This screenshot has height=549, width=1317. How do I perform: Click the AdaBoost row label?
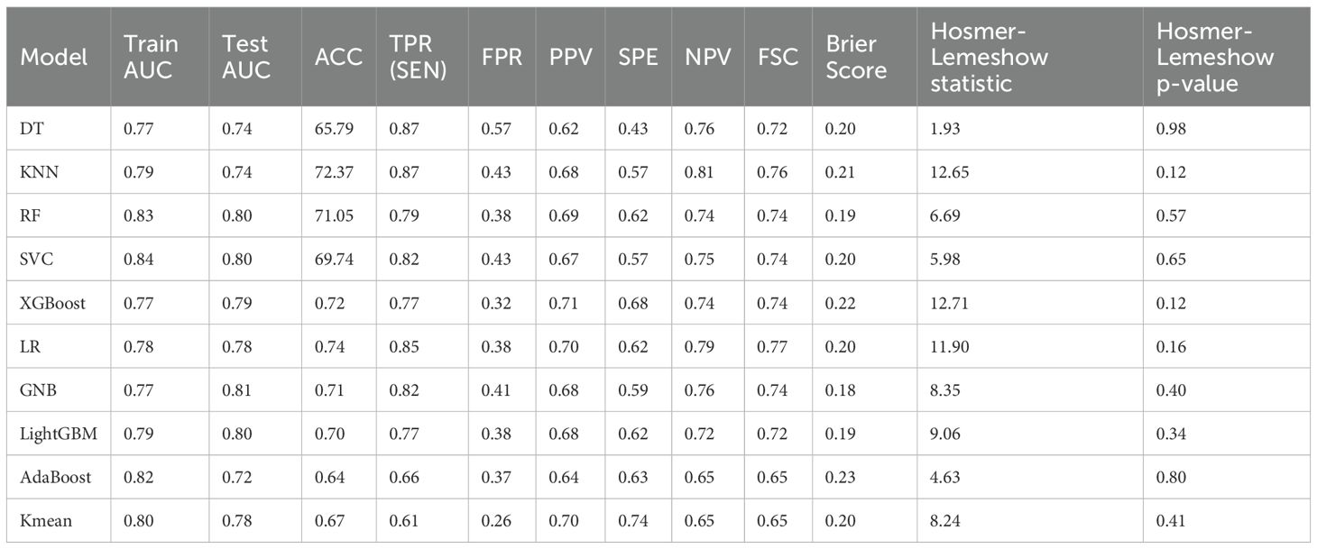pyautogui.click(x=56, y=478)
